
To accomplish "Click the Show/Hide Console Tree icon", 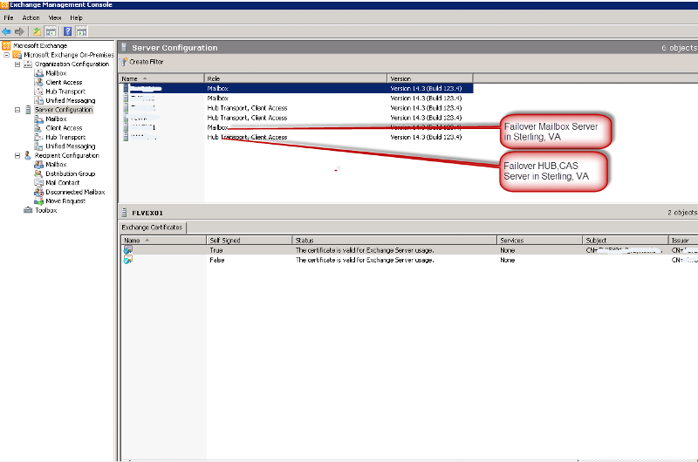I will click(51, 31).
